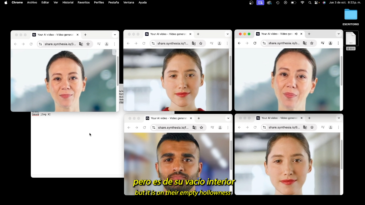Expand the tab search dropdown in the share.synthesia.io/b… window

tap(338, 34)
